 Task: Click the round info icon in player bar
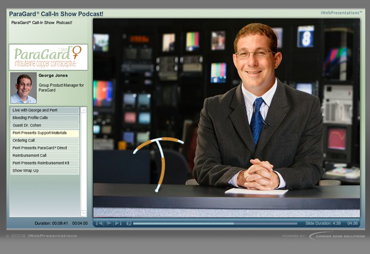click(129, 223)
